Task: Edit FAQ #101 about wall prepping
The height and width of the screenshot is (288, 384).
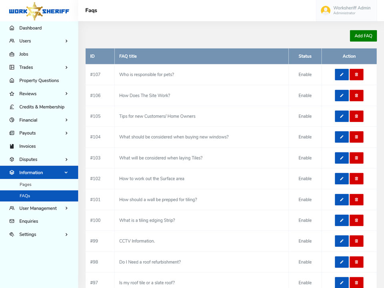Action: click(342, 200)
